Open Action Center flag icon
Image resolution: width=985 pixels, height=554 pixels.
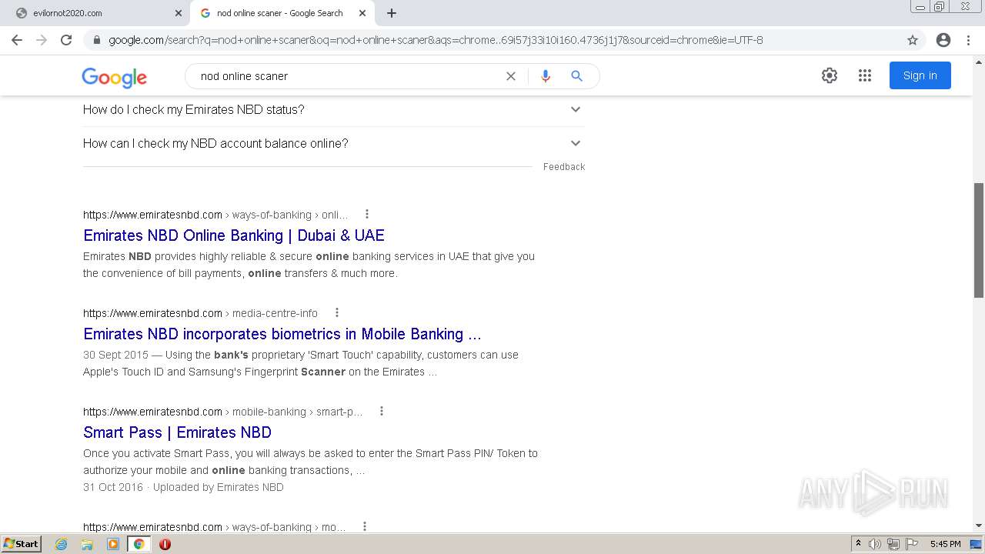click(x=912, y=544)
